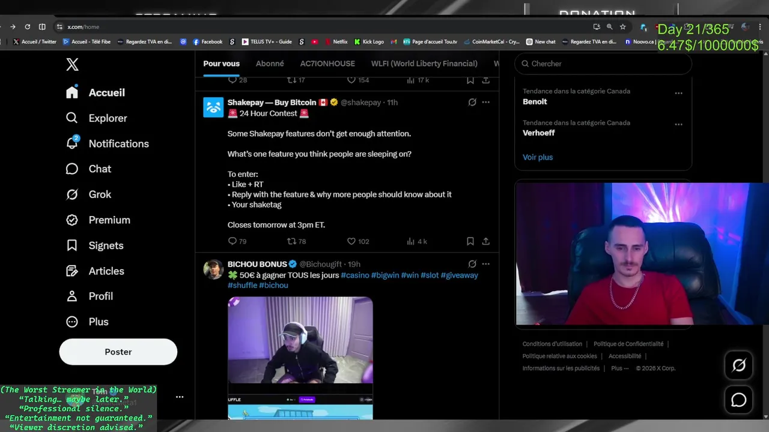Open the Benoit trending topic
The height and width of the screenshot is (432, 769).
pyautogui.click(x=535, y=101)
